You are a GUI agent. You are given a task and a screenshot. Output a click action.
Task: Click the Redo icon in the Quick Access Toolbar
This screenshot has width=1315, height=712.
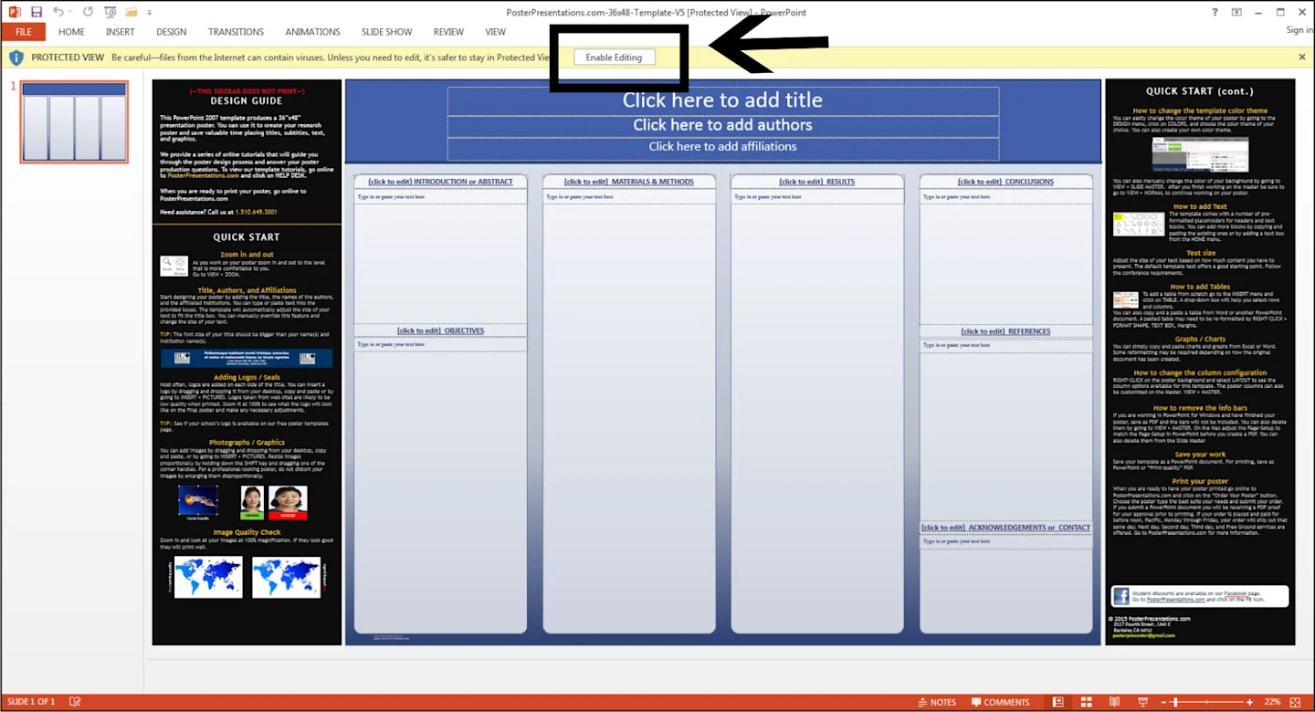point(86,12)
